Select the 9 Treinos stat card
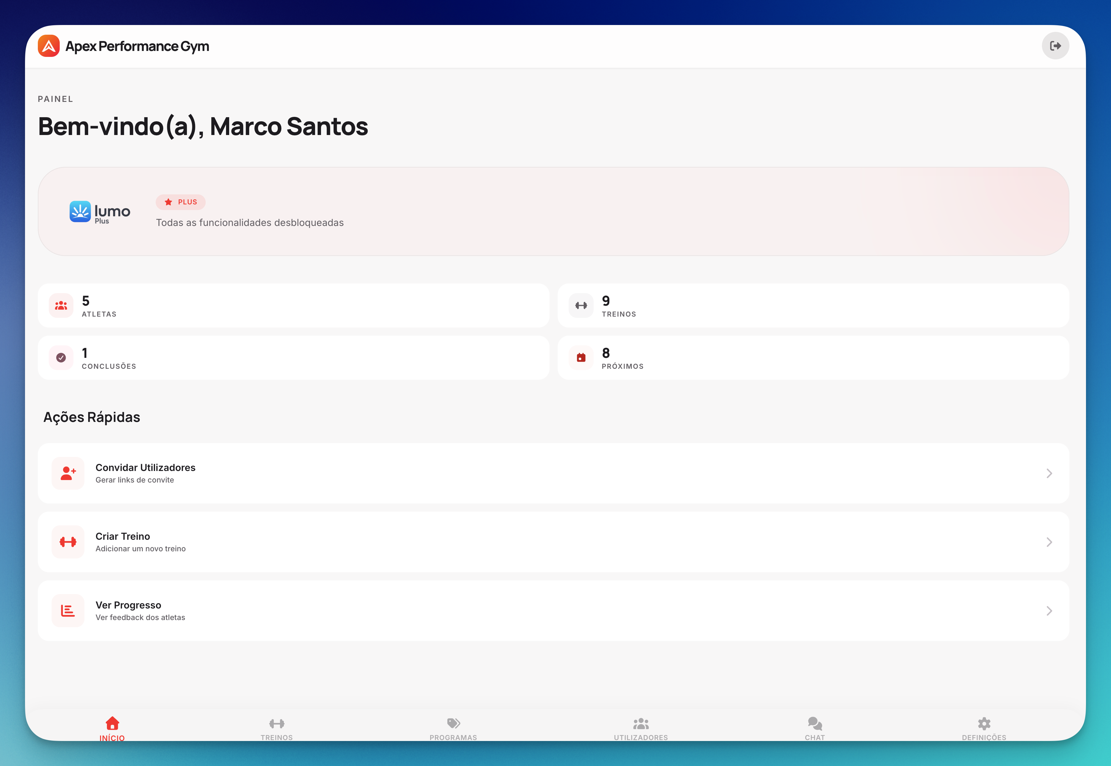The image size is (1111, 766). (813, 305)
